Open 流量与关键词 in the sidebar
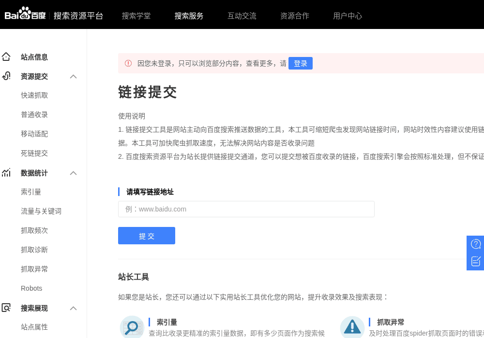Image resolution: width=484 pixels, height=338 pixels. click(41, 211)
